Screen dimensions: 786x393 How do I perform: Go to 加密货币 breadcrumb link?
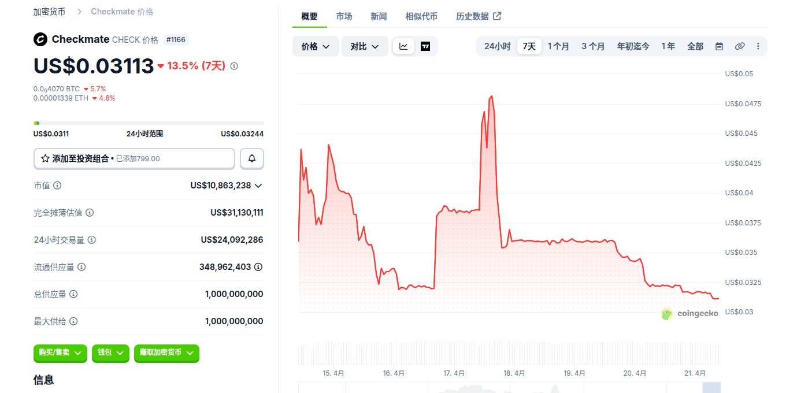point(49,12)
